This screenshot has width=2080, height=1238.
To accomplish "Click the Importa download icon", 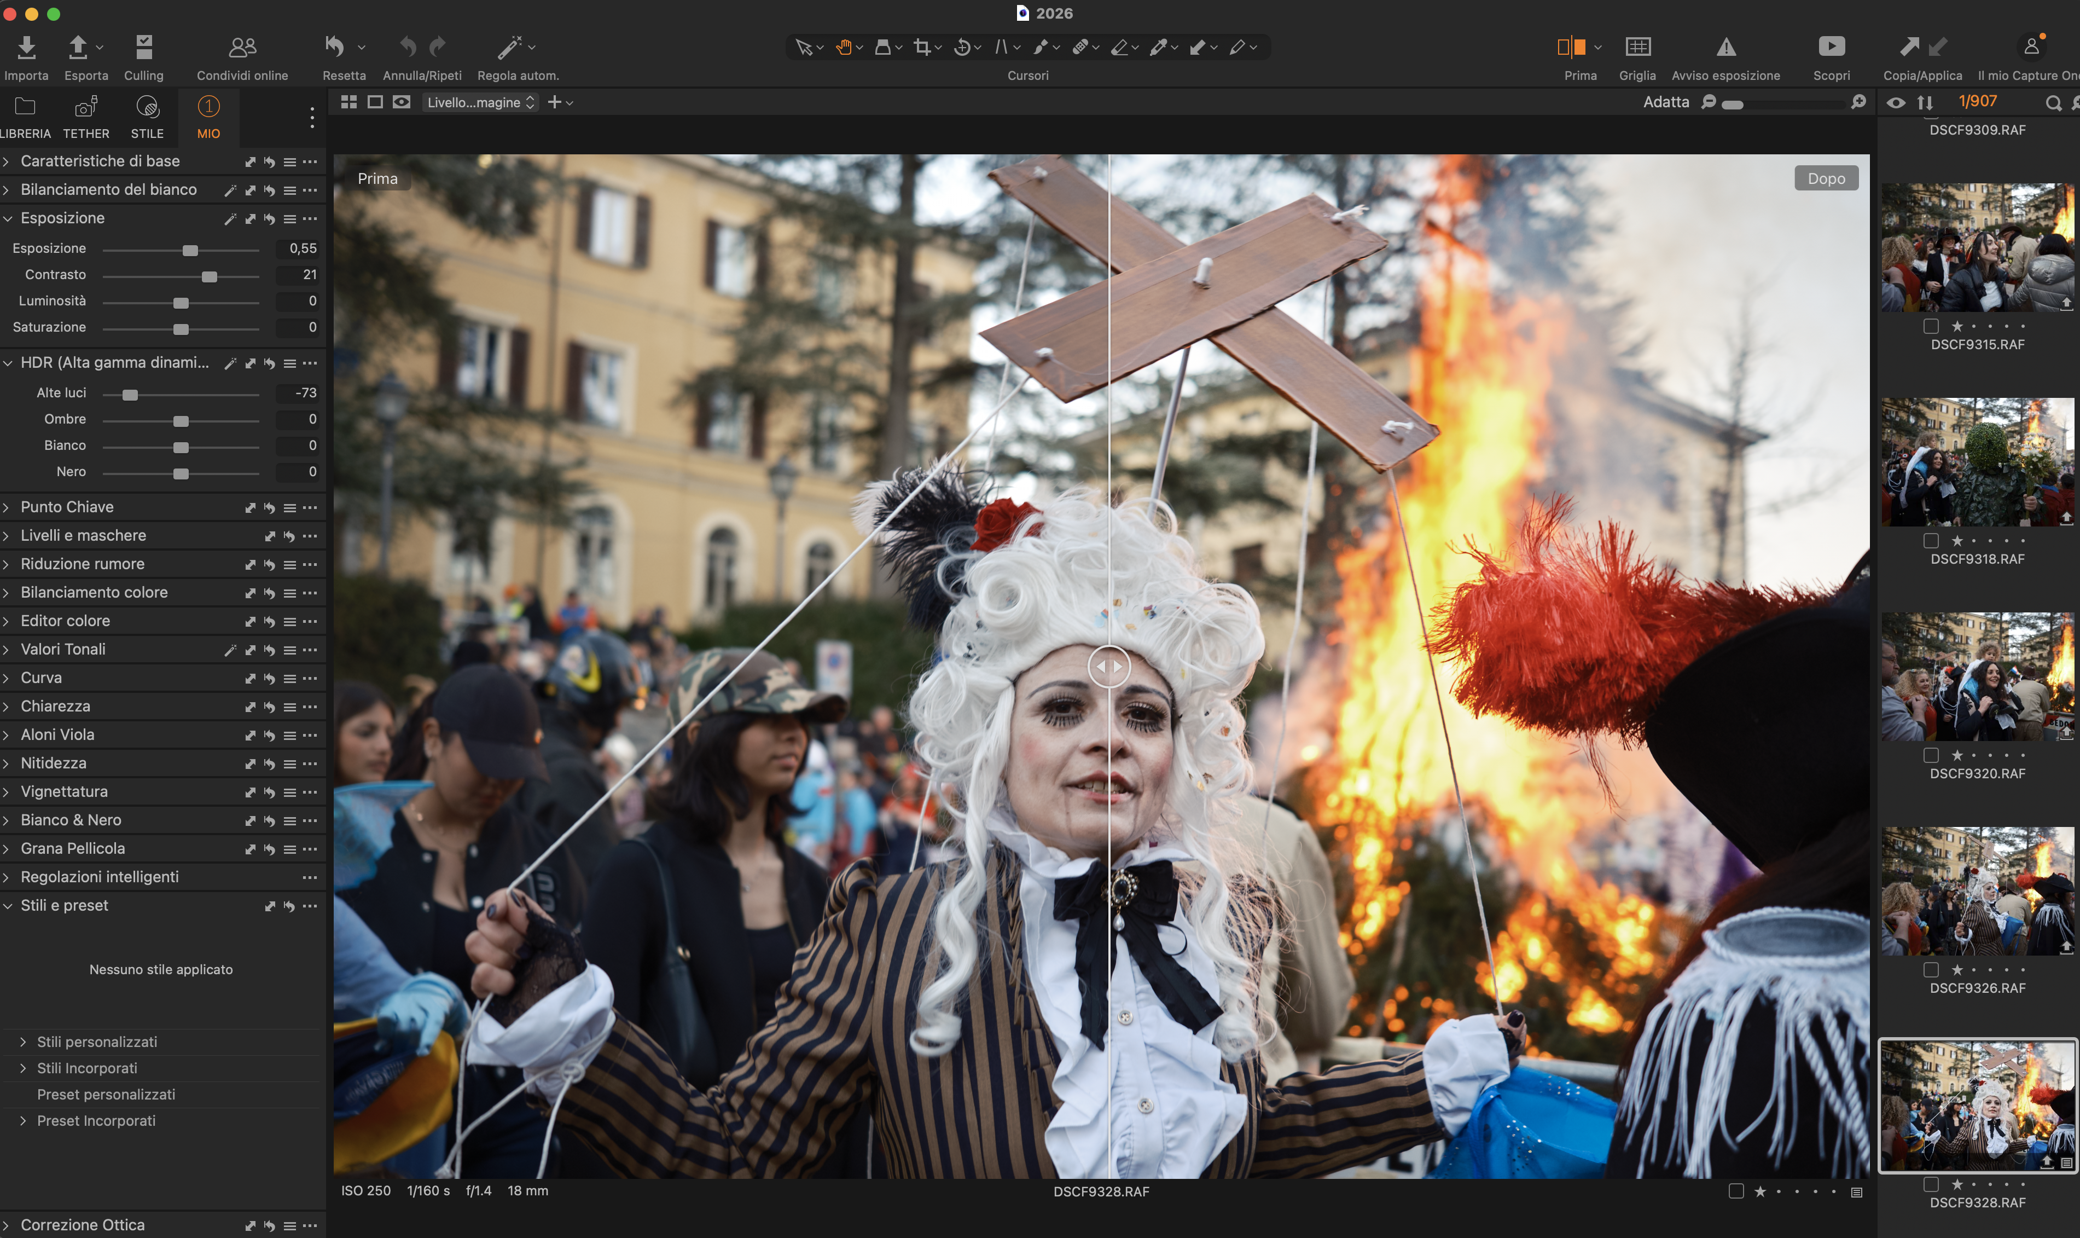I will pos(27,48).
